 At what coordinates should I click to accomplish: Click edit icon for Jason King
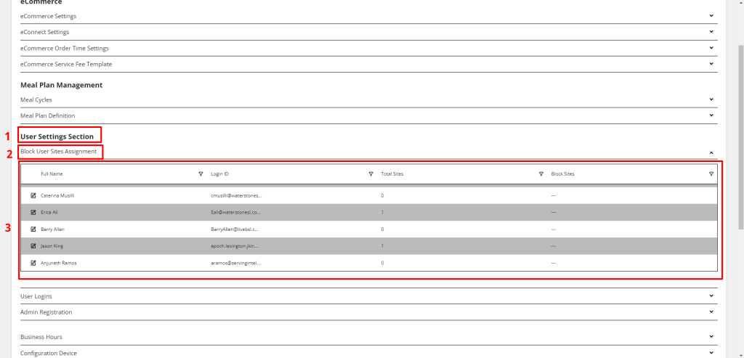(x=33, y=245)
